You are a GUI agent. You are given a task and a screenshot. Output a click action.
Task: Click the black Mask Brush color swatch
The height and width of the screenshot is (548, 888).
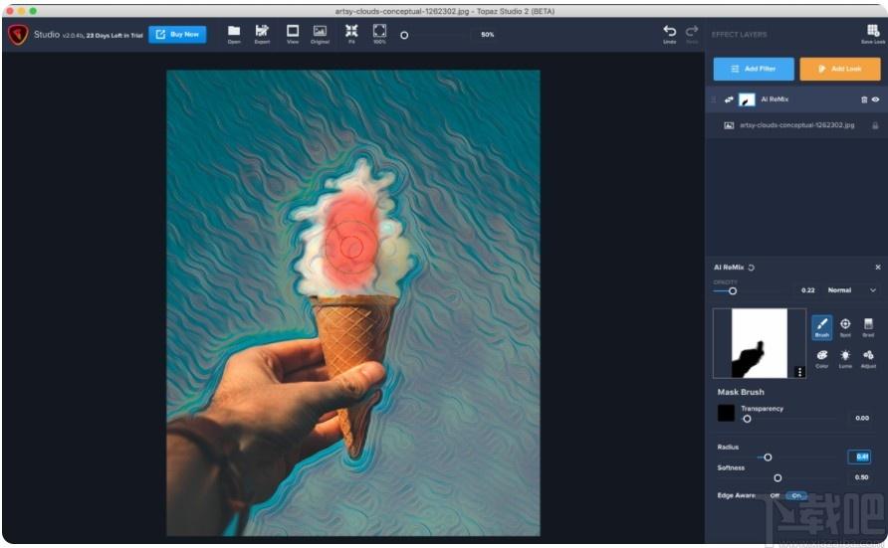click(726, 413)
